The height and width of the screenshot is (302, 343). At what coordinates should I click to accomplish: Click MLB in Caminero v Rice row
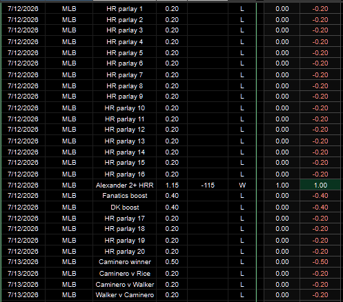pos(69,274)
